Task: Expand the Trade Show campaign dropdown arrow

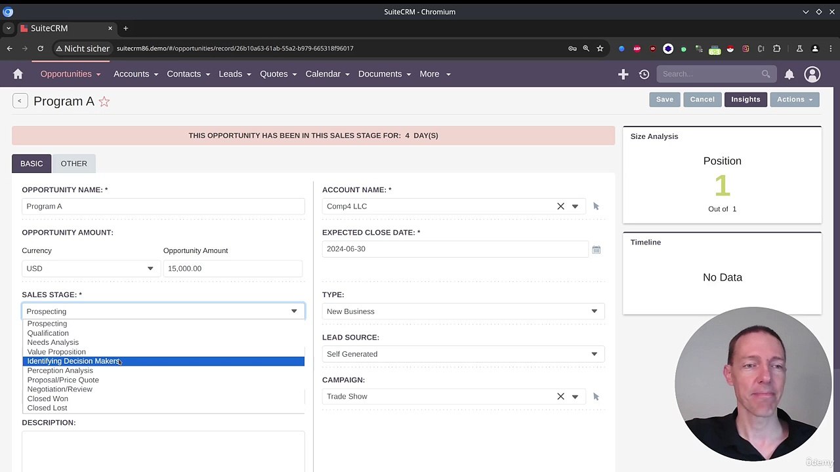Action: [575, 397]
